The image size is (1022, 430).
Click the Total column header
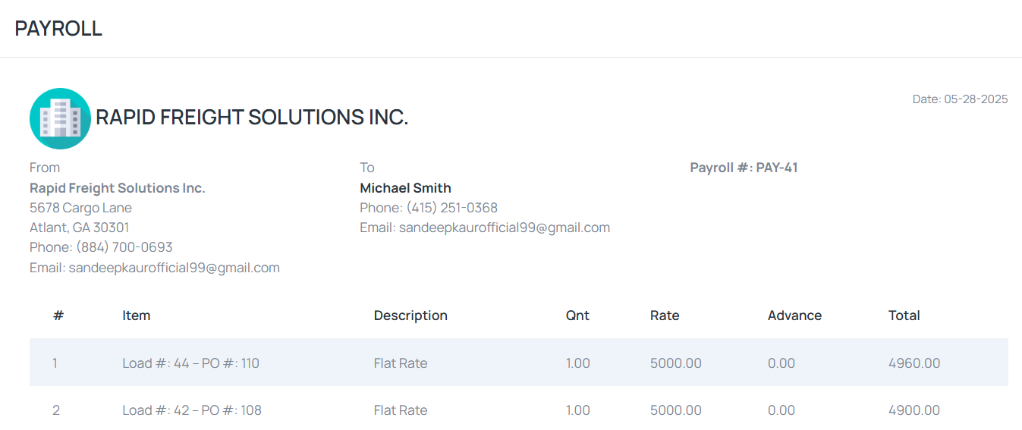click(904, 315)
